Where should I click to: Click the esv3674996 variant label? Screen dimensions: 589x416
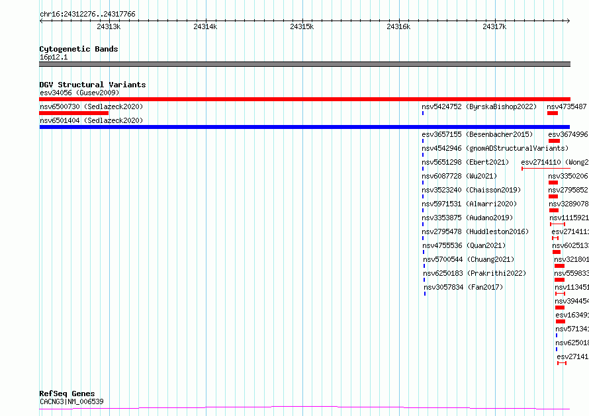pyautogui.click(x=568, y=134)
